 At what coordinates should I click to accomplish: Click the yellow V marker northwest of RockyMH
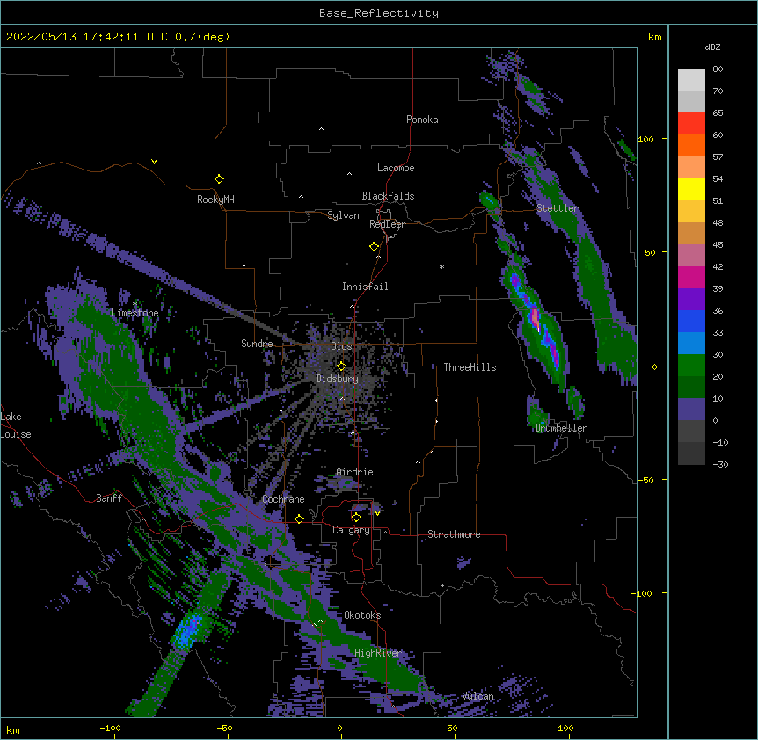click(154, 162)
